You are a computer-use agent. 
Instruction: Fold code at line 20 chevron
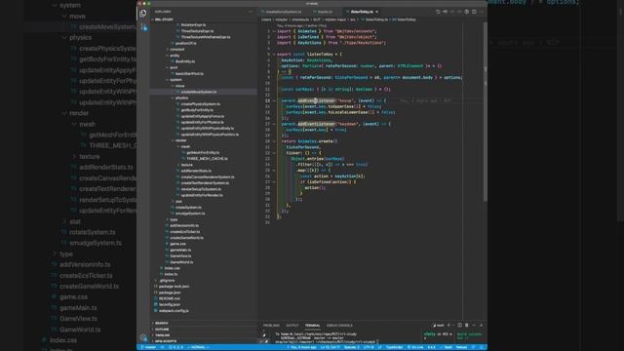[x=274, y=141]
